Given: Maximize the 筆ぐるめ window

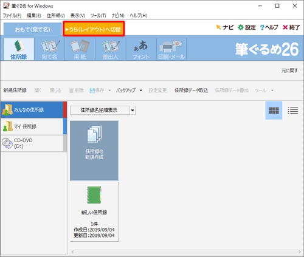Looking at the screenshot, I should pyautogui.click(x=277, y=6).
